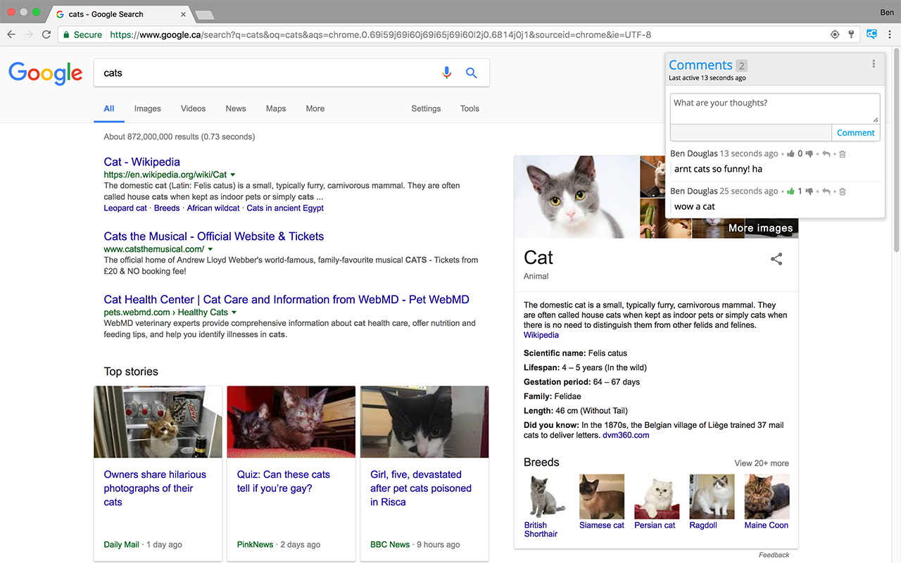The width and height of the screenshot is (901, 563).
Task: Reload the page with the refresh icon
Action: [46, 34]
